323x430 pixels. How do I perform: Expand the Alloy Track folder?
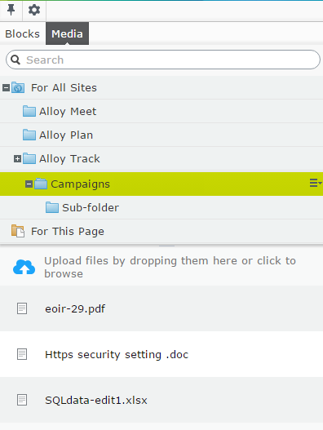18,158
